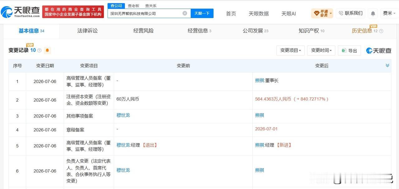Export records with the 导出 button
The height and width of the screenshot is (189, 399).
tap(349, 50)
